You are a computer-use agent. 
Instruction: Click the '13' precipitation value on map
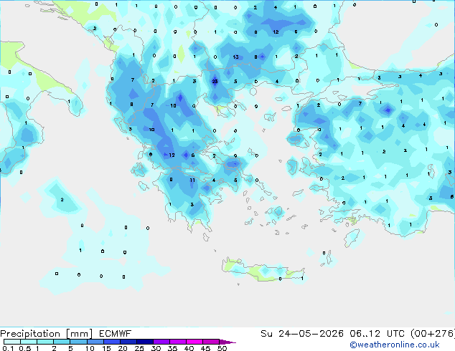click(235, 57)
